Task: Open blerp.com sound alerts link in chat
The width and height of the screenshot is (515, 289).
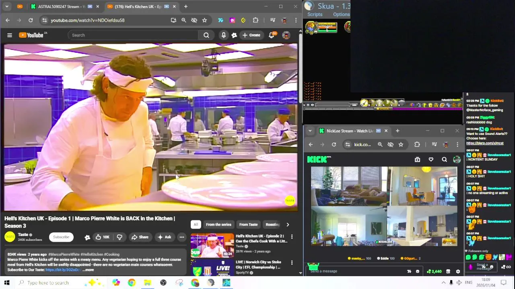Action: (x=485, y=143)
